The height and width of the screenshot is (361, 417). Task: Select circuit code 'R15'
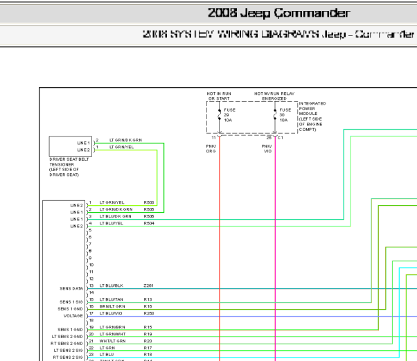click(148, 327)
